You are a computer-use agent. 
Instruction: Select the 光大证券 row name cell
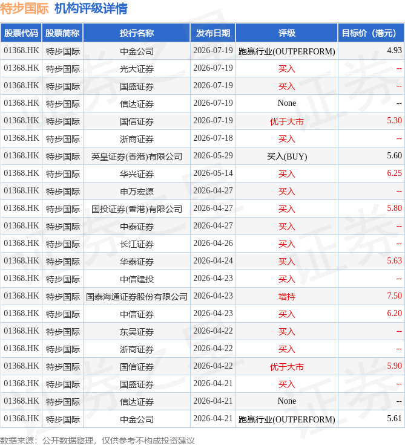tap(137, 68)
